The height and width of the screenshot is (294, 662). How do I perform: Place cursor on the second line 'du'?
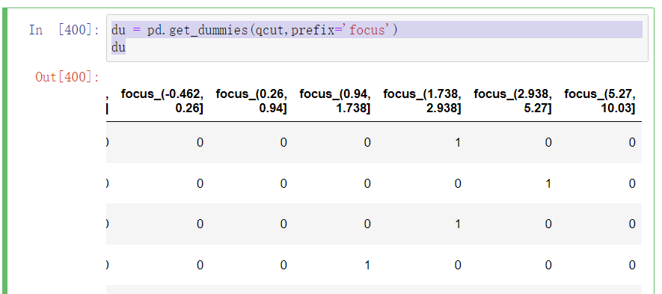pyautogui.click(x=118, y=47)
